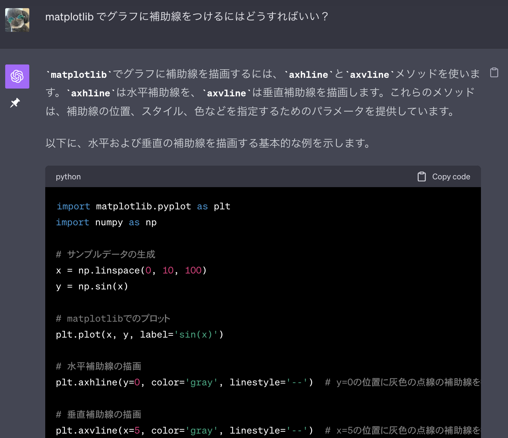Screen dimensions: 508x438
Task: Click the user profile avatar
Action: click(17, 20)
